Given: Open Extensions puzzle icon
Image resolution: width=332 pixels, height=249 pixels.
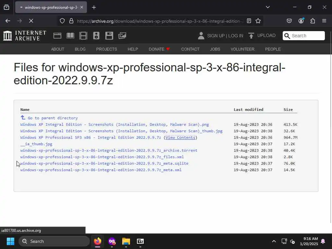Looking at the screenshot, I should point(313,21).
